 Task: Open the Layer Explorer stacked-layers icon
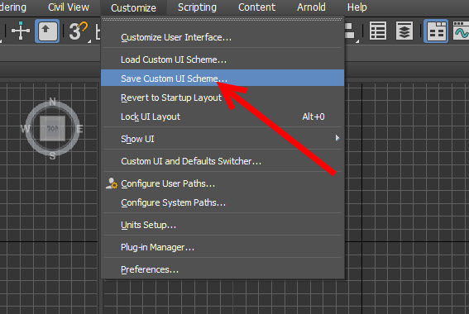click(404, 31)
